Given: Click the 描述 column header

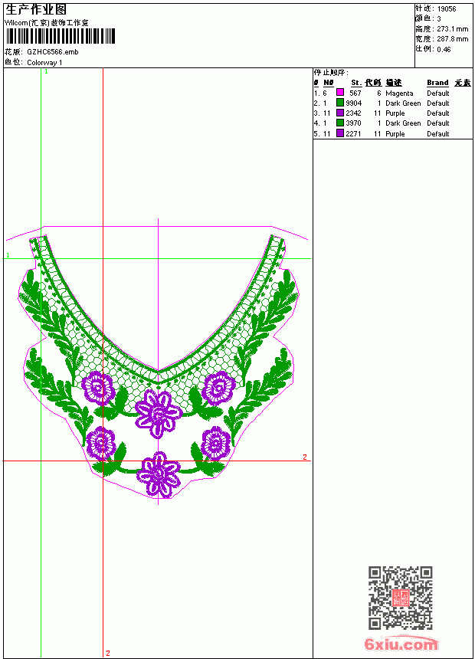Looking at the screenshot, I should 394,83.
